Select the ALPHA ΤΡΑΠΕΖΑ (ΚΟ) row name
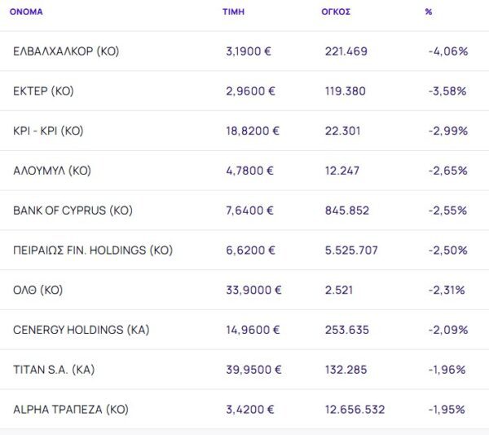Image resolution: width=489 pixels, height=435 pixels. [71, 409]
